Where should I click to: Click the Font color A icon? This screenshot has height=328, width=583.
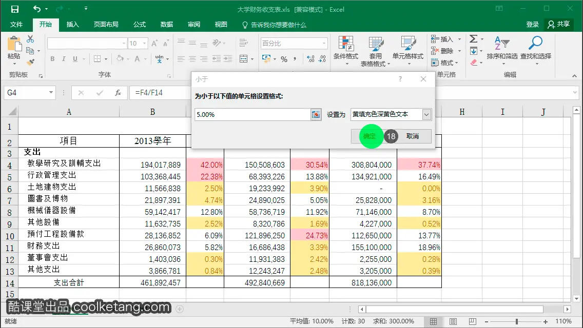click(x=137, y=59)
